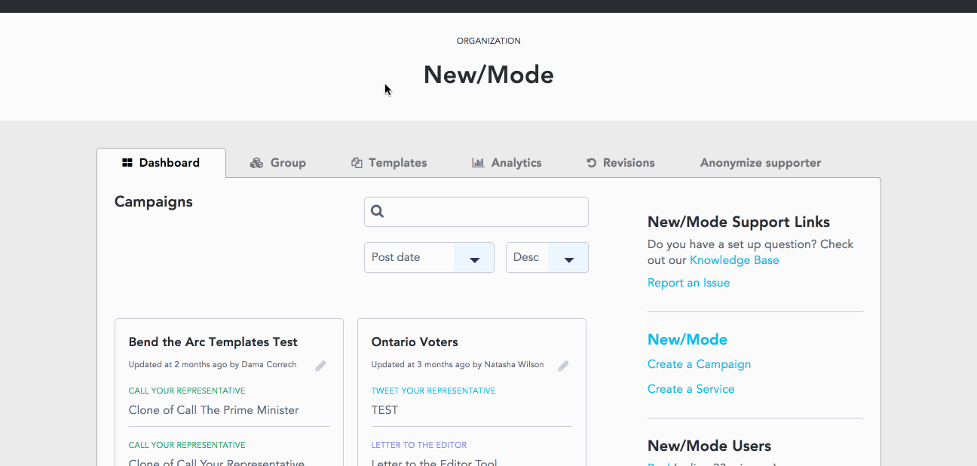Open the Ontario Voters campaign title
The image size is (977, 466).
coord(415,342)
